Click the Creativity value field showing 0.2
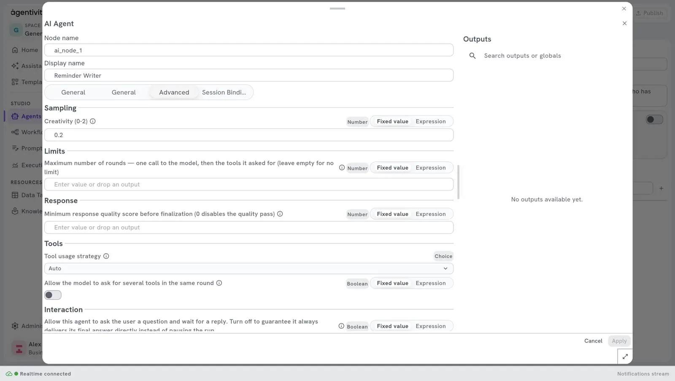 click(x=249, y=135)
